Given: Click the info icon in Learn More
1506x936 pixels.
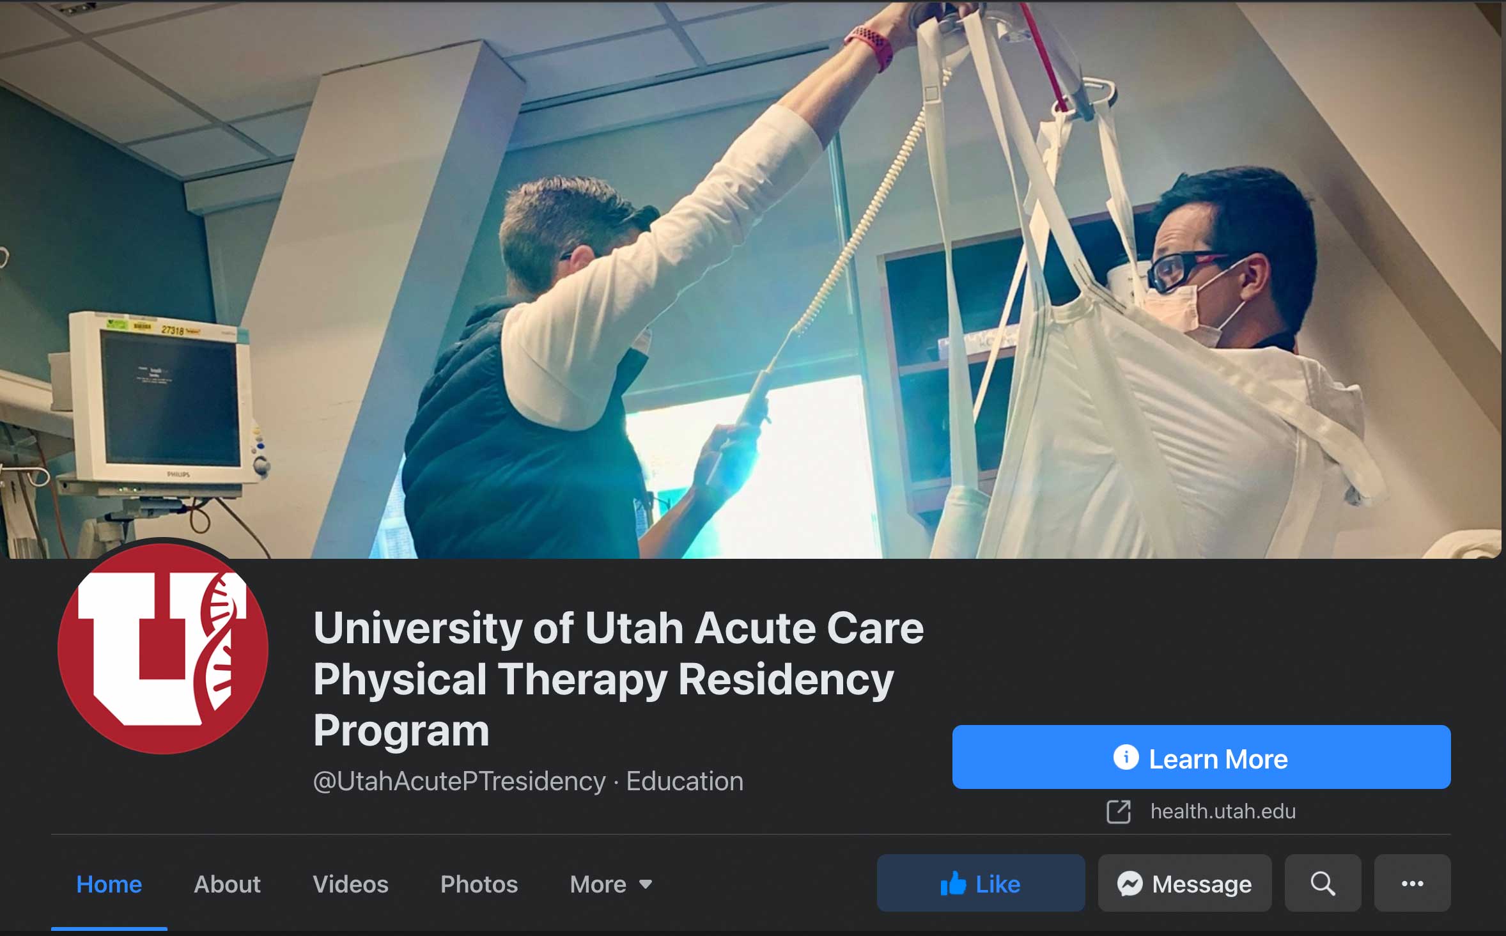Looking at the screenshot, I should [x=1126, y=758].
